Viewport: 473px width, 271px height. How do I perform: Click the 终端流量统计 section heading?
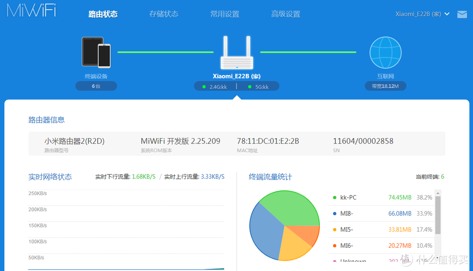(x=270, y=177)
